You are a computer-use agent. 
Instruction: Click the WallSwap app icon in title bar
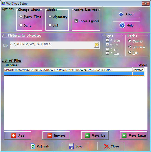coord(4,3)
